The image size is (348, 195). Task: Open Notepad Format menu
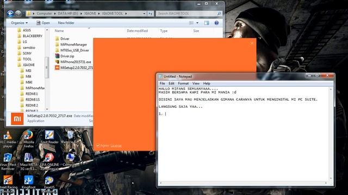pyautogui.click(x=183, y=83)
